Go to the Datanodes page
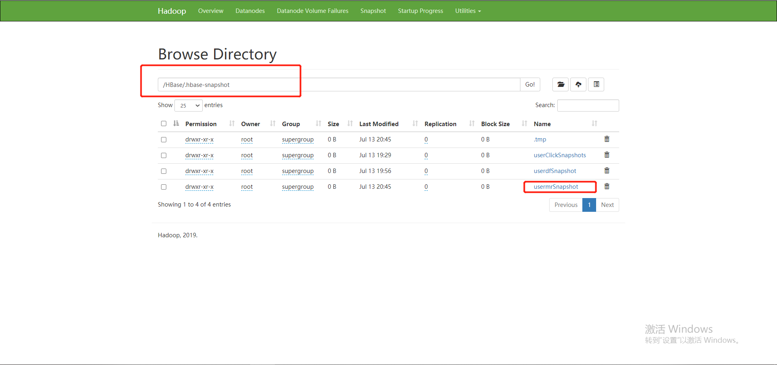Screen dimensions: 777x365 (x=250, y=11)
